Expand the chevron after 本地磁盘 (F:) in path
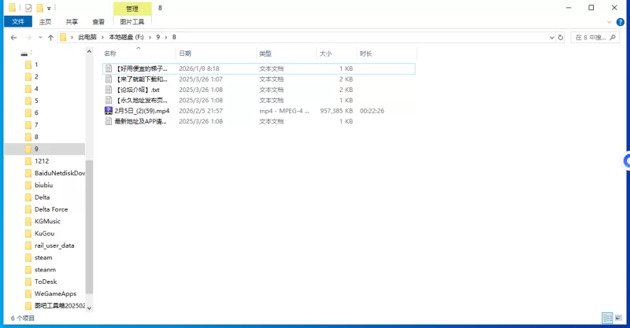The image size is (630, 328). [150, 37]
